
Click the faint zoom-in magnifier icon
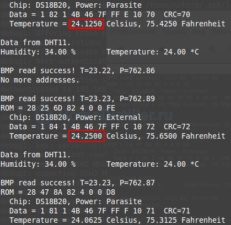(213, 50)
